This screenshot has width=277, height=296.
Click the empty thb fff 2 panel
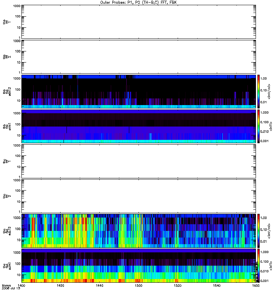click(x=138, y=57)
